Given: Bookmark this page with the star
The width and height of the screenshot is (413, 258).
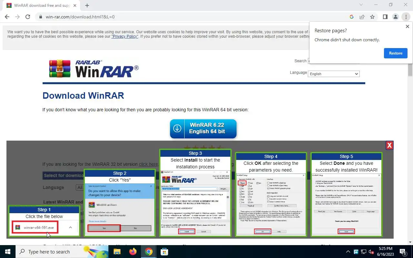Looking at the screenshot, I should [372, 17].
